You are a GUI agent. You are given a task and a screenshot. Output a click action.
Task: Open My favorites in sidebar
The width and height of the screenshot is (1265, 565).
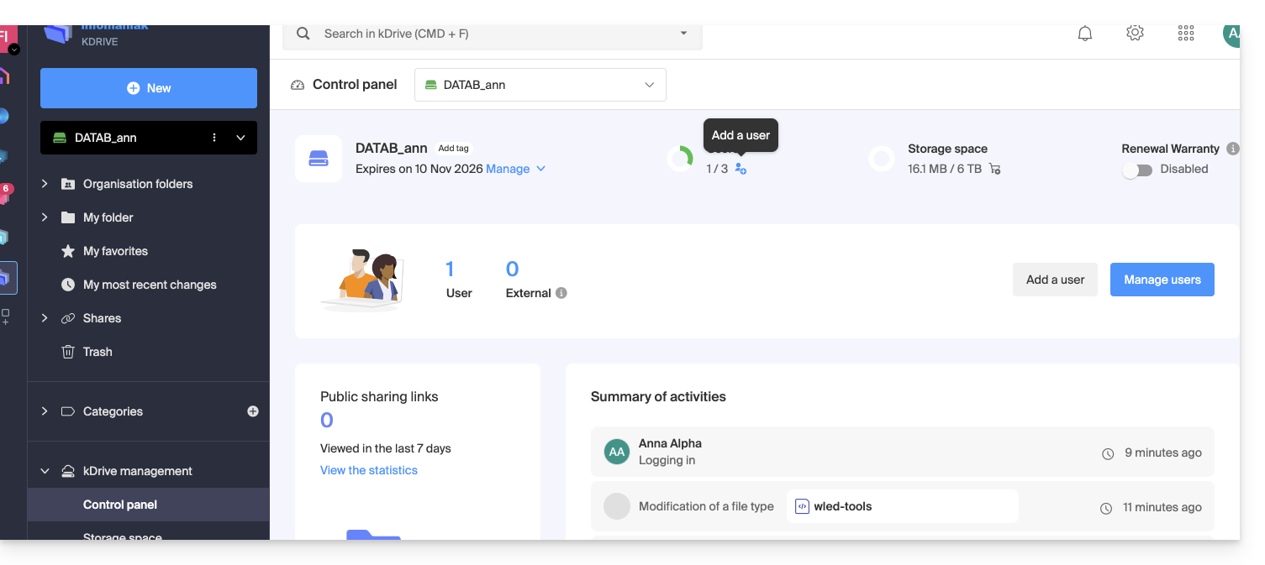pyautogui.click(x=115, y=251)
